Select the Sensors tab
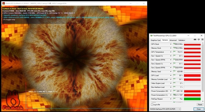 tap(165, 40)
